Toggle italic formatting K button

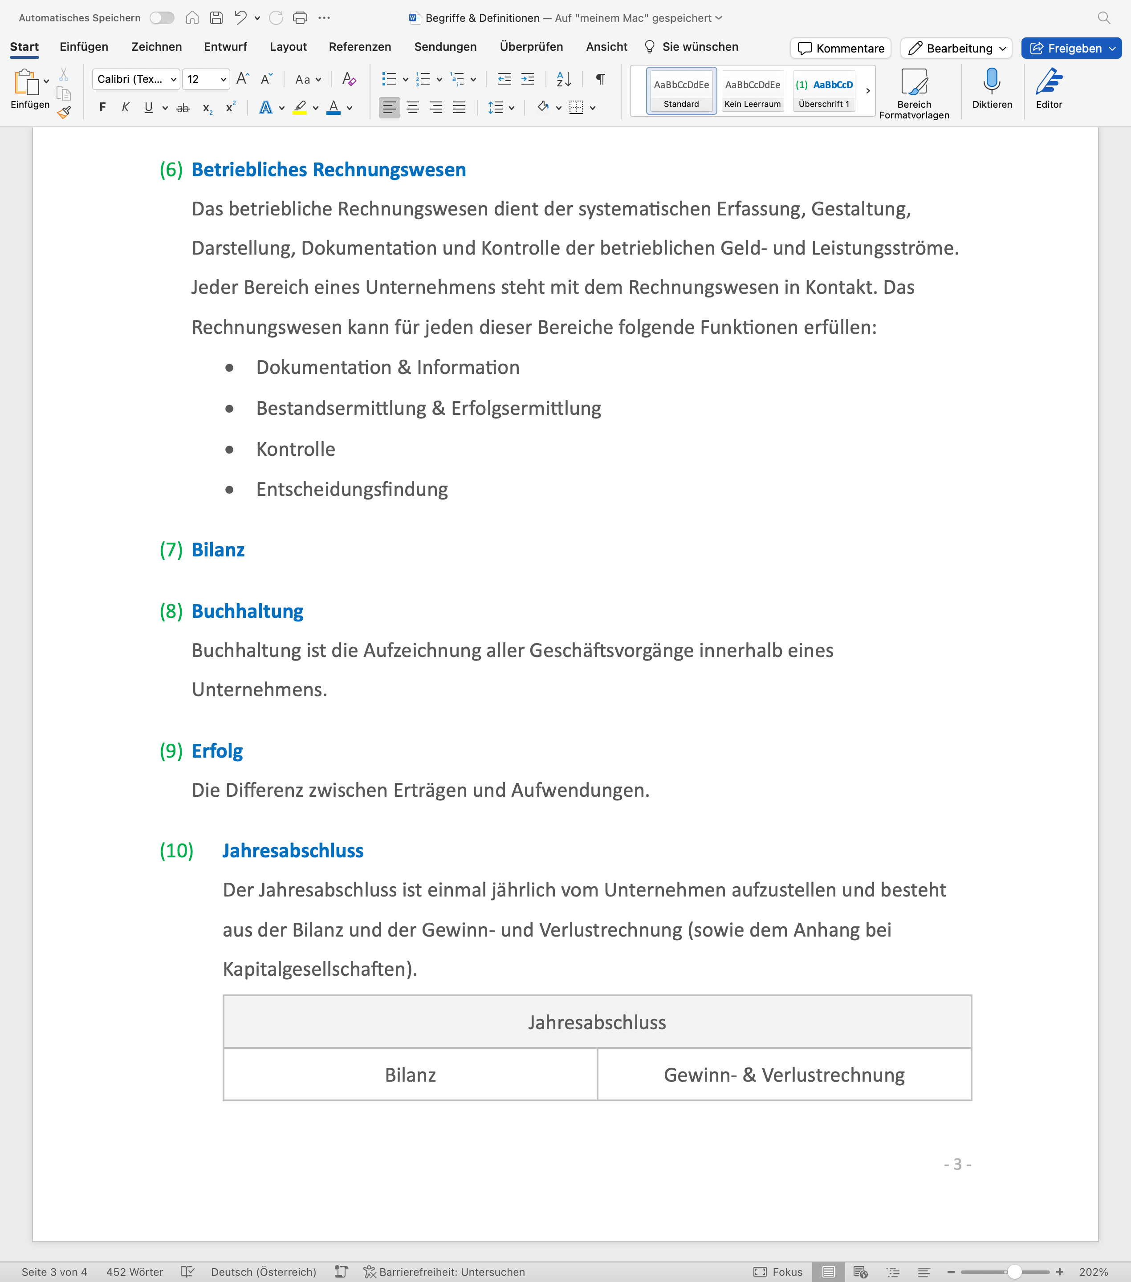point(126,108)
